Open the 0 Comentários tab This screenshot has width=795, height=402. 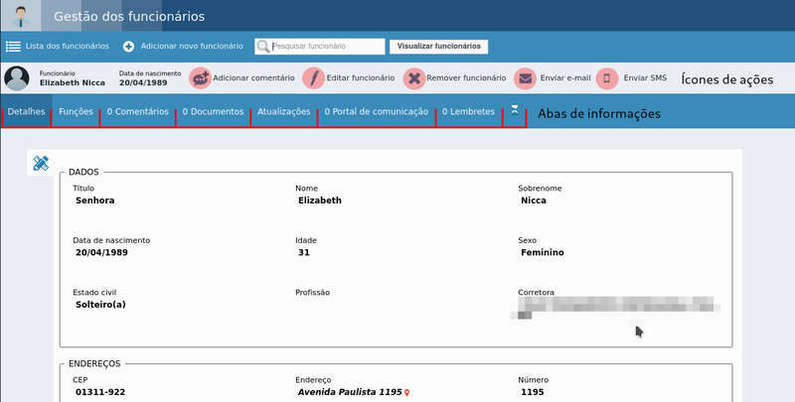(x=138, y=111)
